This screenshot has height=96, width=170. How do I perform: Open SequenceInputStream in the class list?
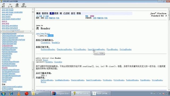[x=11, y=70]
